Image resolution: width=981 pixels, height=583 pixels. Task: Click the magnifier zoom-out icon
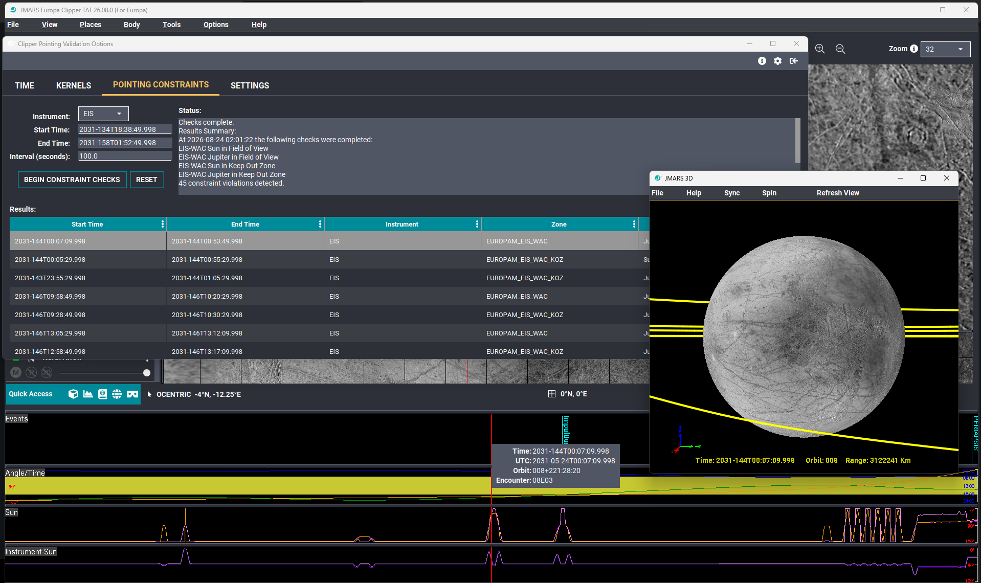coord(840,49)
